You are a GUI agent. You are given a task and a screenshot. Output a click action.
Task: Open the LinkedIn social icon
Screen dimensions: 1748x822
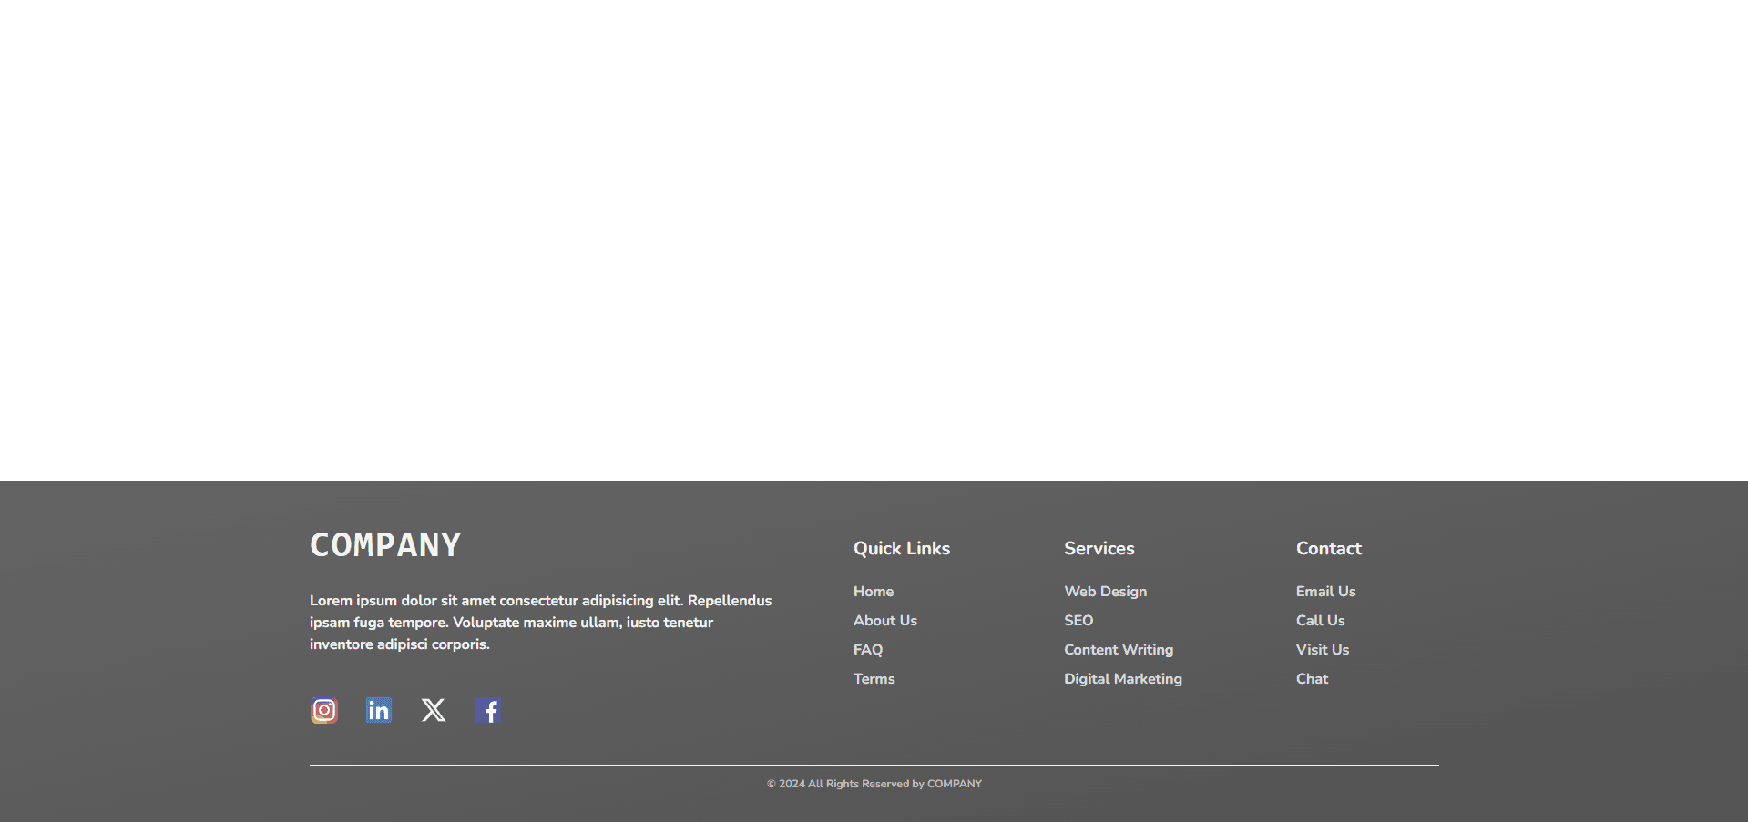(x=379, y=710)
